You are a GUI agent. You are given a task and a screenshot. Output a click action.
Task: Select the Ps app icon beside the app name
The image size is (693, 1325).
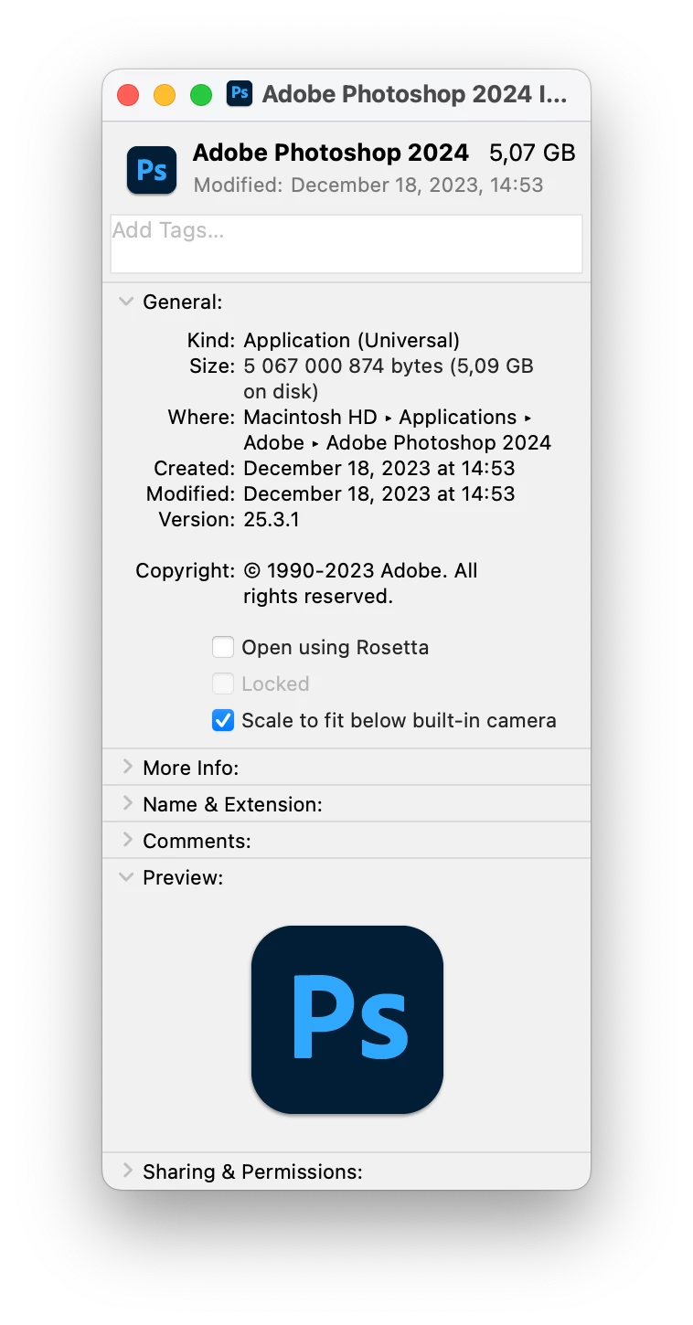pos(152,170)
